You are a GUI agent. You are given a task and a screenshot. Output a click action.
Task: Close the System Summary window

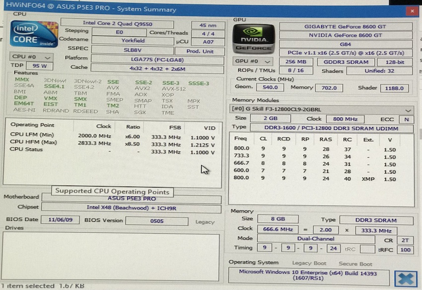(412, 11)
